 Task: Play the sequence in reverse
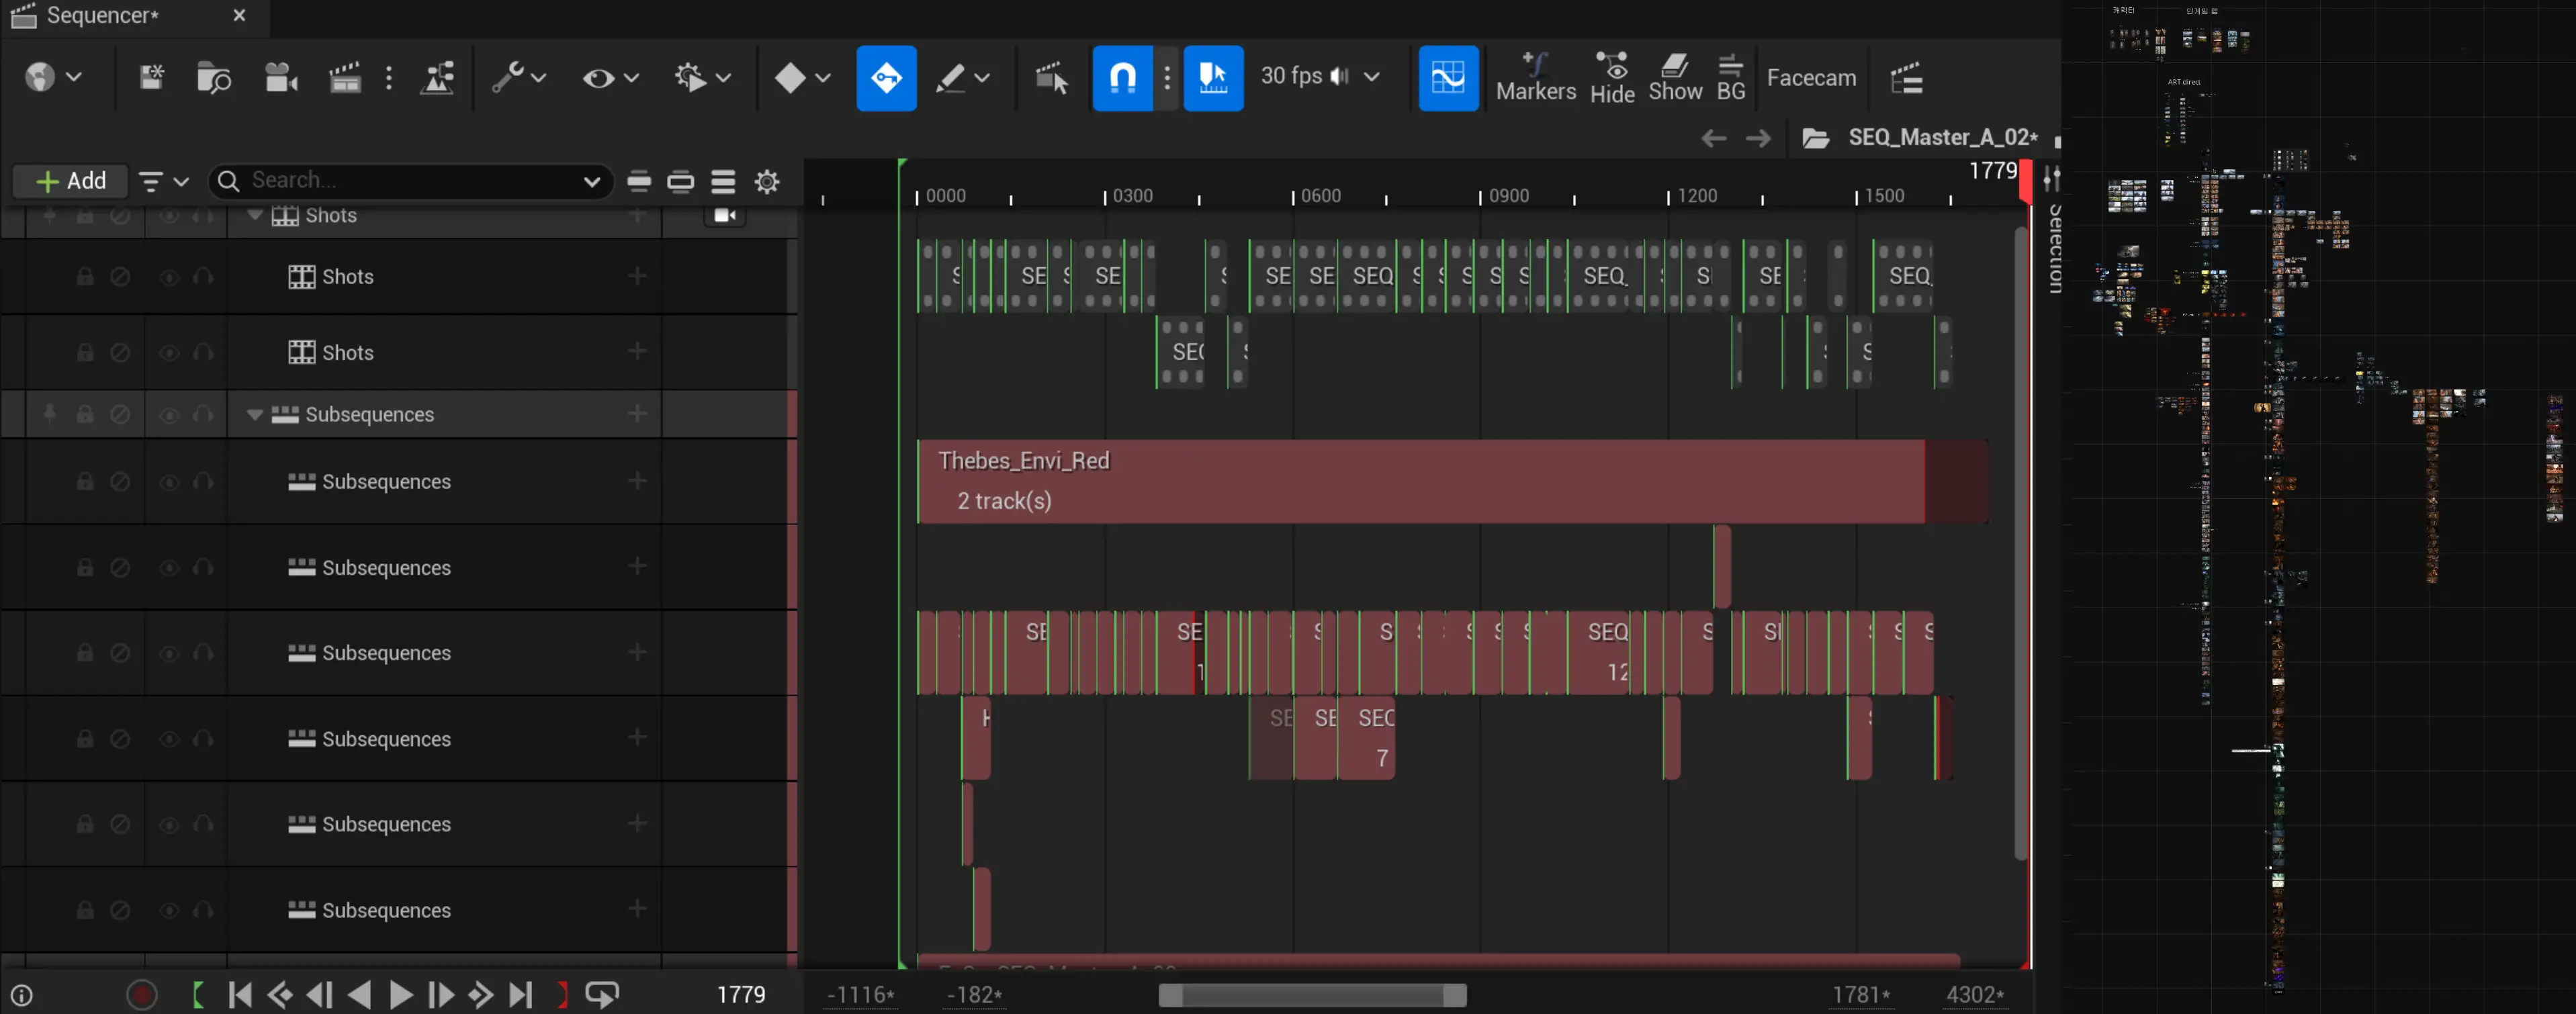coord(360,994)
